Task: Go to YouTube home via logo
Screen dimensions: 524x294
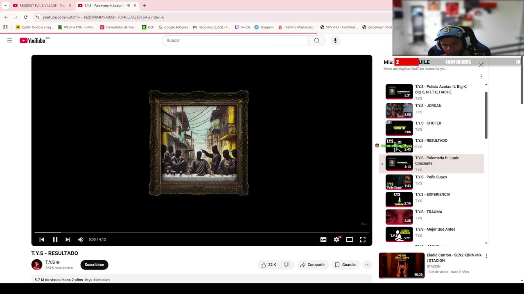Action: pos(32,40)
